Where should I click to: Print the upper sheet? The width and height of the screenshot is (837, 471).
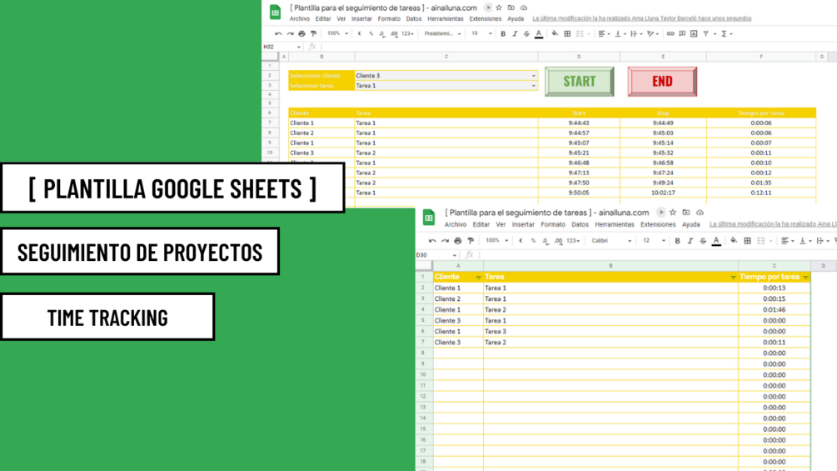[301, 33]
